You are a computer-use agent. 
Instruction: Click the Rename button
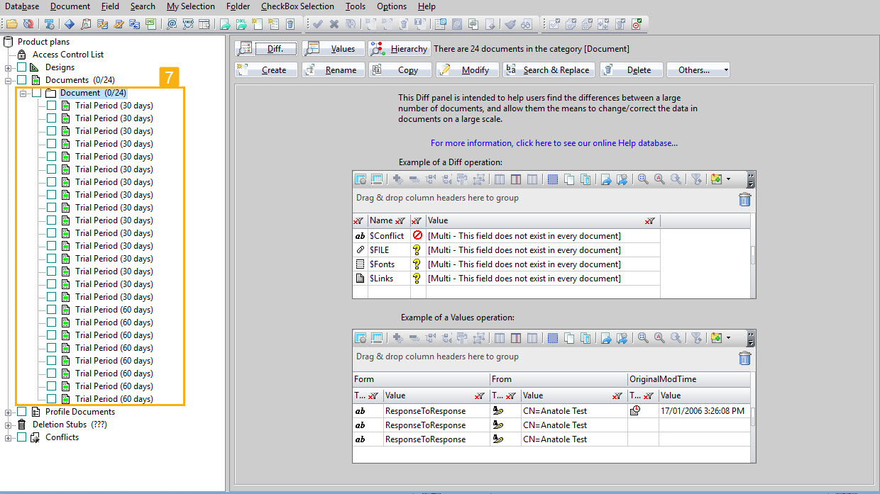333,70
